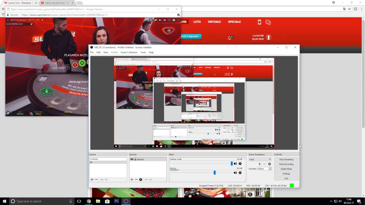Open Superbet notifications bell
This screenshot has width=365, height=205.
[230, 38]
